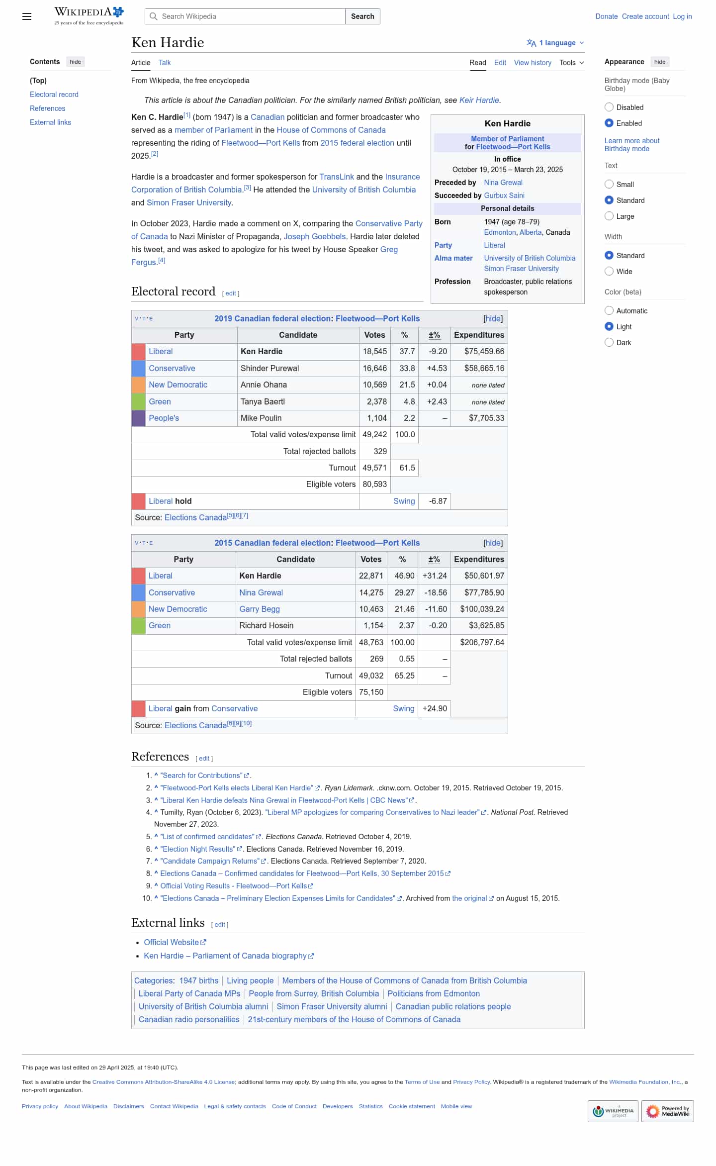The height and width of the screenshot is (1166, 716).
Task: Sort by the ±% header in 2019 table
Action: click(434, 335)
